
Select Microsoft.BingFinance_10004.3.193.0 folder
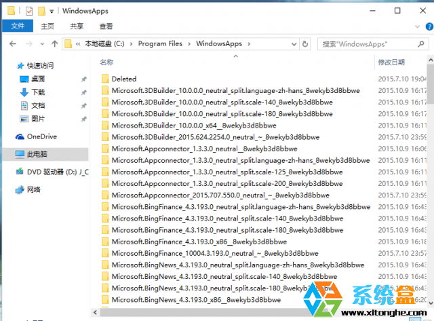coord(215,253)
